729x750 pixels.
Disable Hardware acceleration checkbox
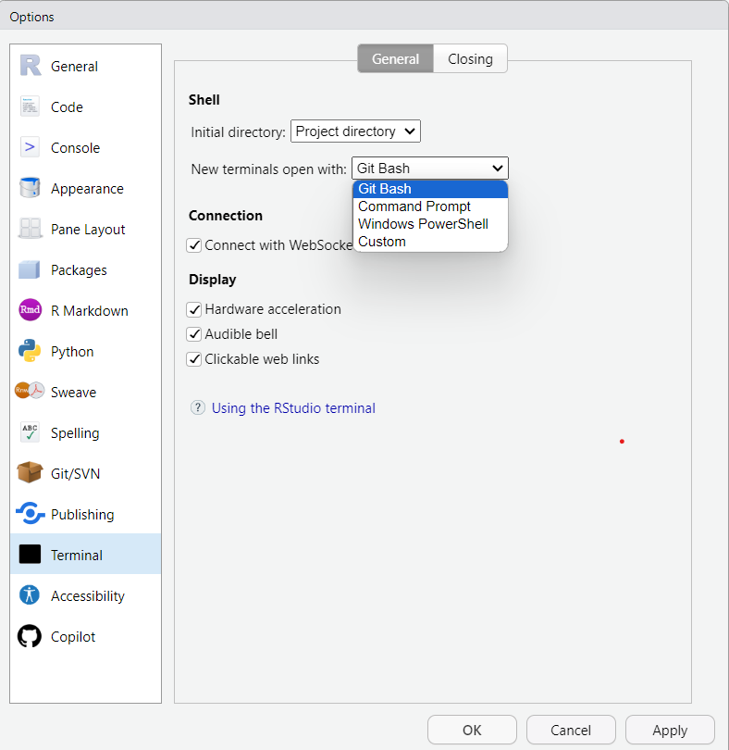(x=193, y=309)
